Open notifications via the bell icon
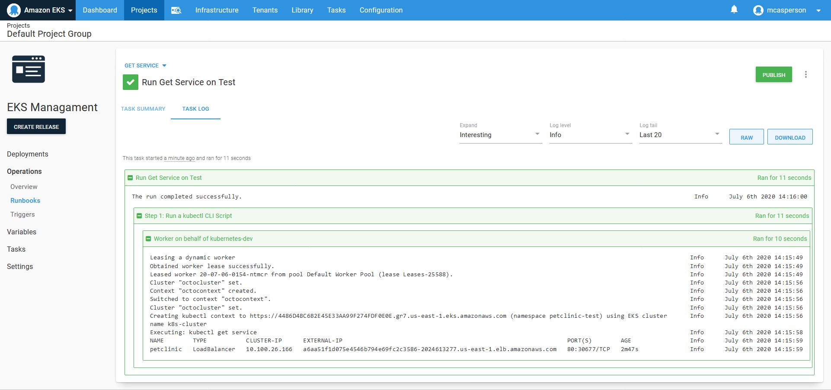 [x=734, y=10]
